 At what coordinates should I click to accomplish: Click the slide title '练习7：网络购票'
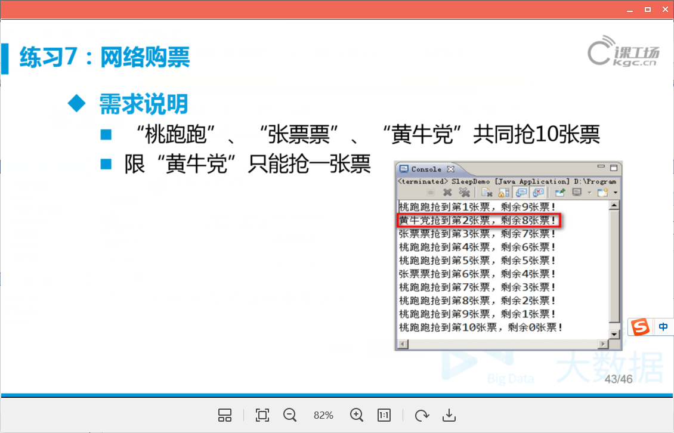point(104,57)
